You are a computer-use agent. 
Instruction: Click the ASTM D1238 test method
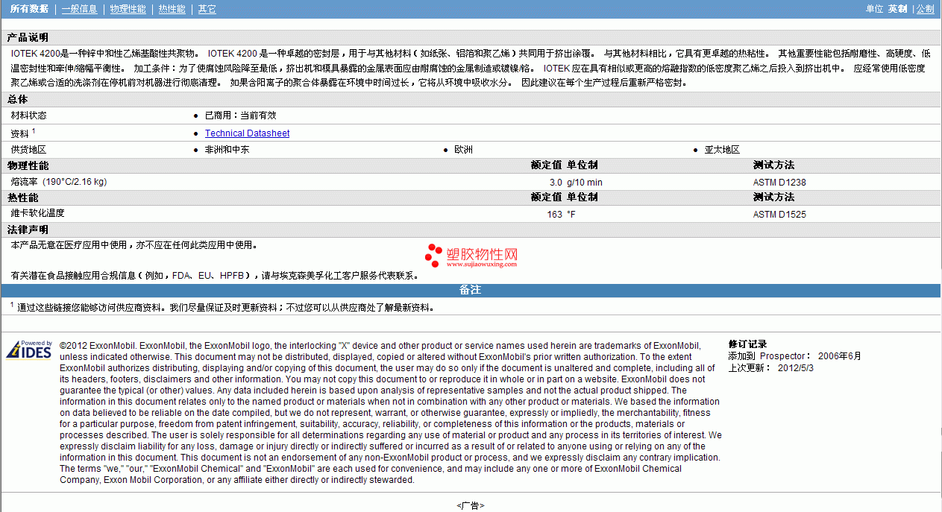(x=779, y=183)
